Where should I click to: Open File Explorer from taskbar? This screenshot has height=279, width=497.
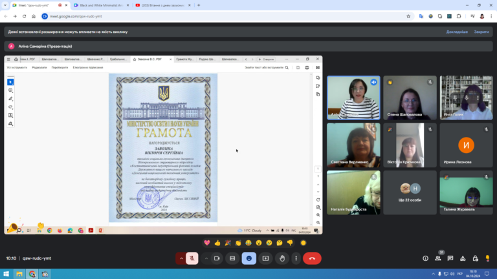click(19, 274)
